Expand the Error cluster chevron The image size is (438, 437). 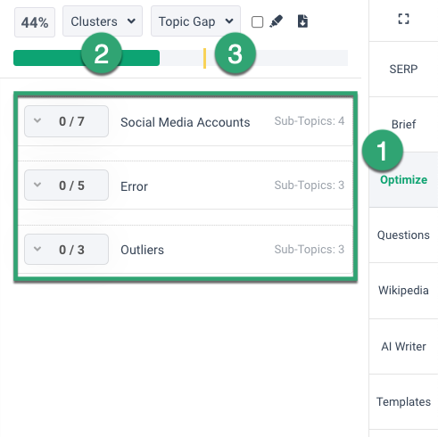(37, 185)
